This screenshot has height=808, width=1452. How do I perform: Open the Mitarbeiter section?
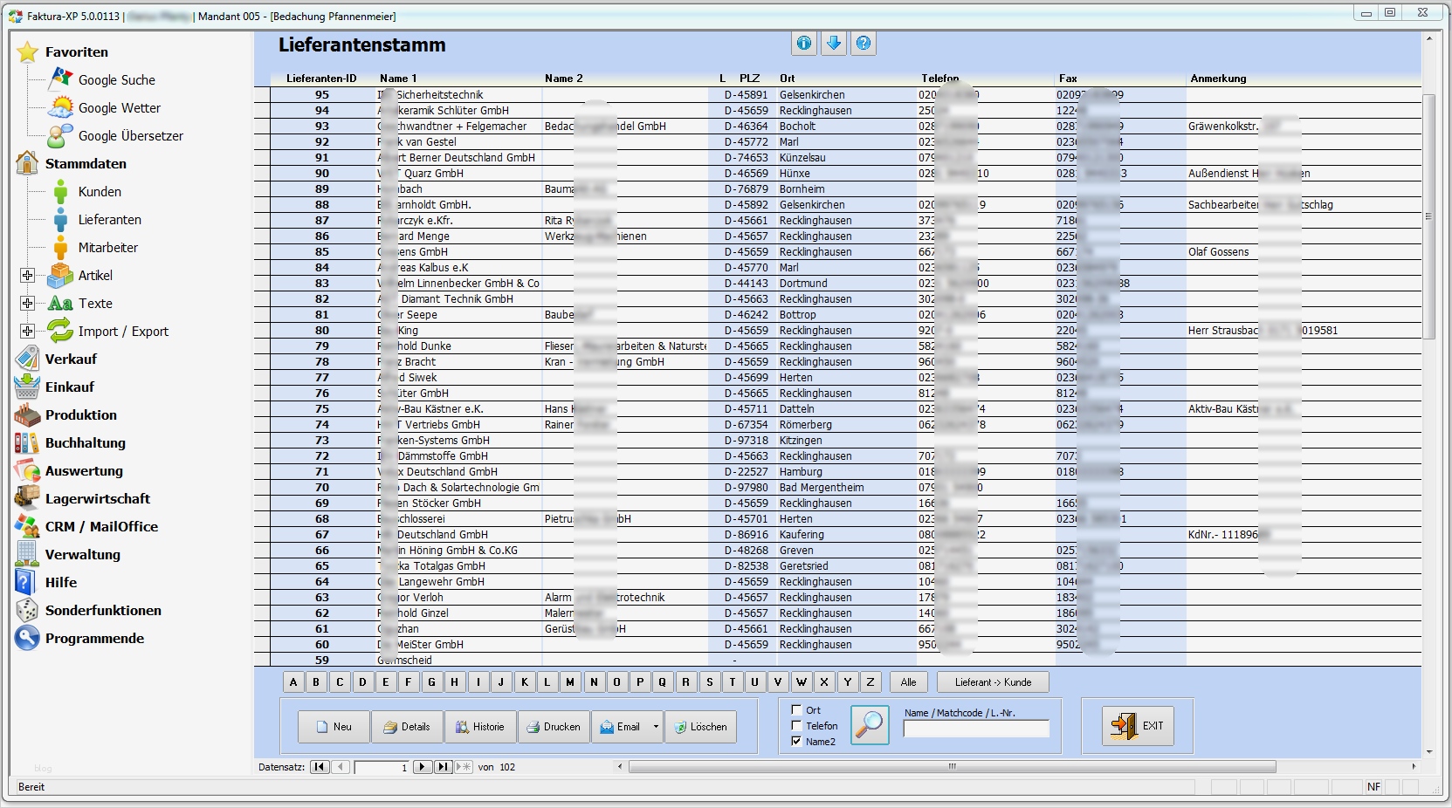tap(107, 248)
